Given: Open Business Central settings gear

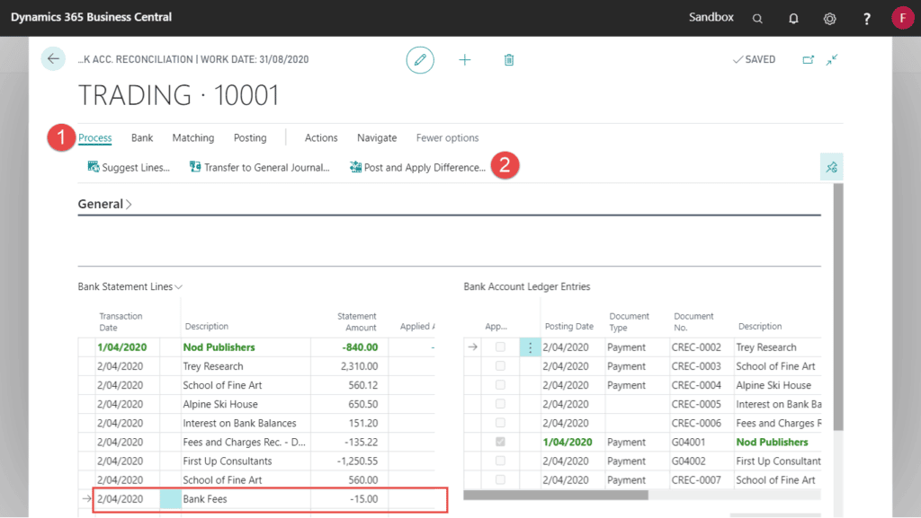Looking at the screenshot, I should pyautogui.click(x=829, y=18).
